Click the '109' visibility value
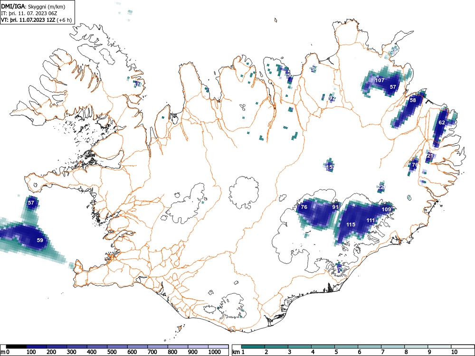The width and height of the screenshot is (475, 356). 386,209
